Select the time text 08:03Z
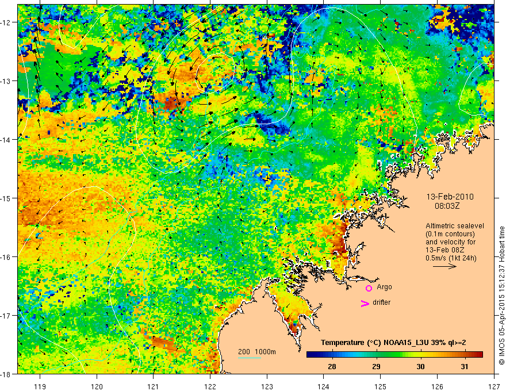This screenshot has height=391, width=506. pos(447,206)
